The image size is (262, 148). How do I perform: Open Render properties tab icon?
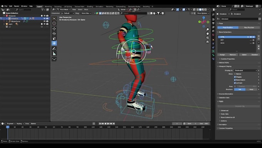coord(213,19)
